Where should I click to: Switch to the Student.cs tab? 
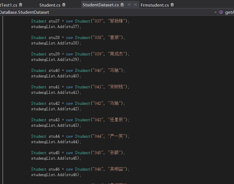tap(50, 5)
